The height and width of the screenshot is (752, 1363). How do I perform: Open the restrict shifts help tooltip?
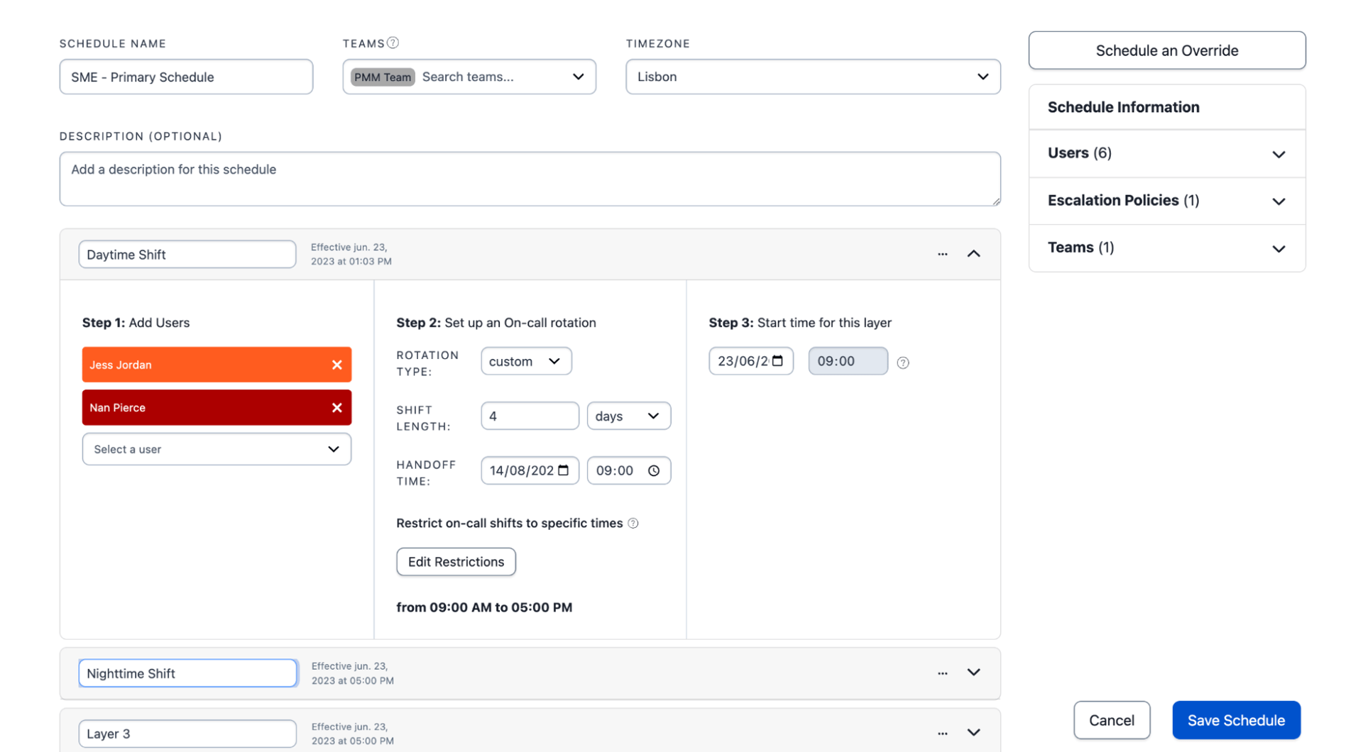tap(633, 523)
